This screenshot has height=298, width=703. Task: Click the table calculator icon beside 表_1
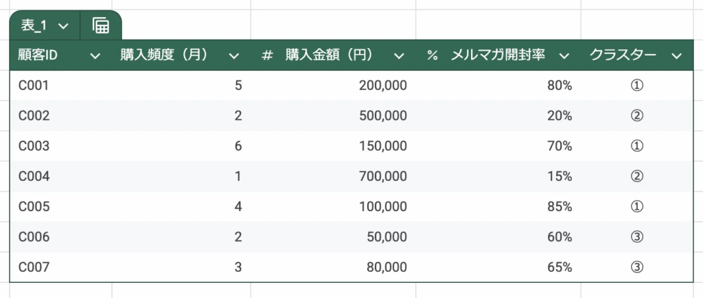point(101,26)
